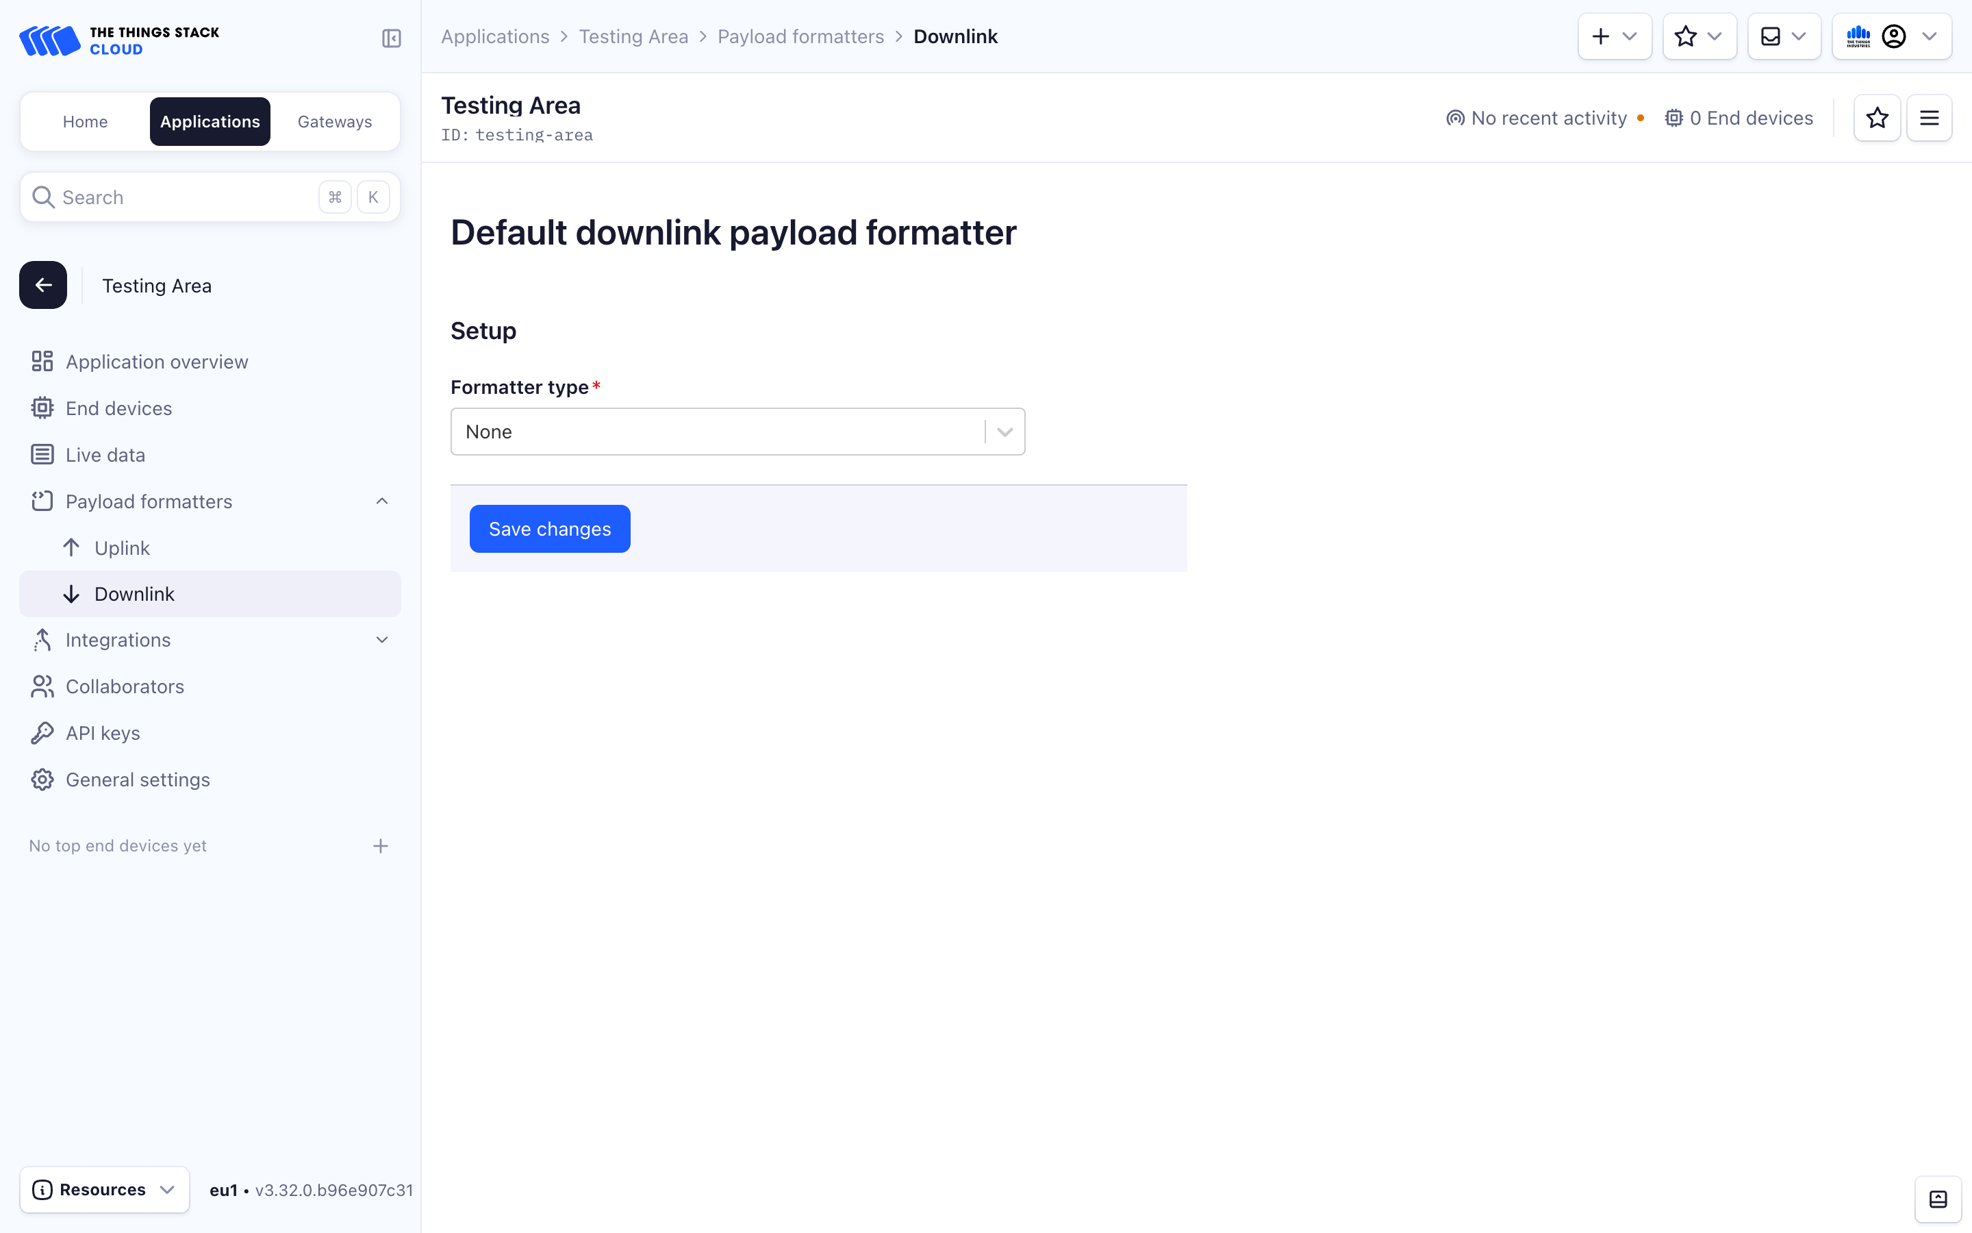This screenshot has width=1972, height=1233.
Task: Click the Integrations sidebar icon
Action: (x=41, y=639)
